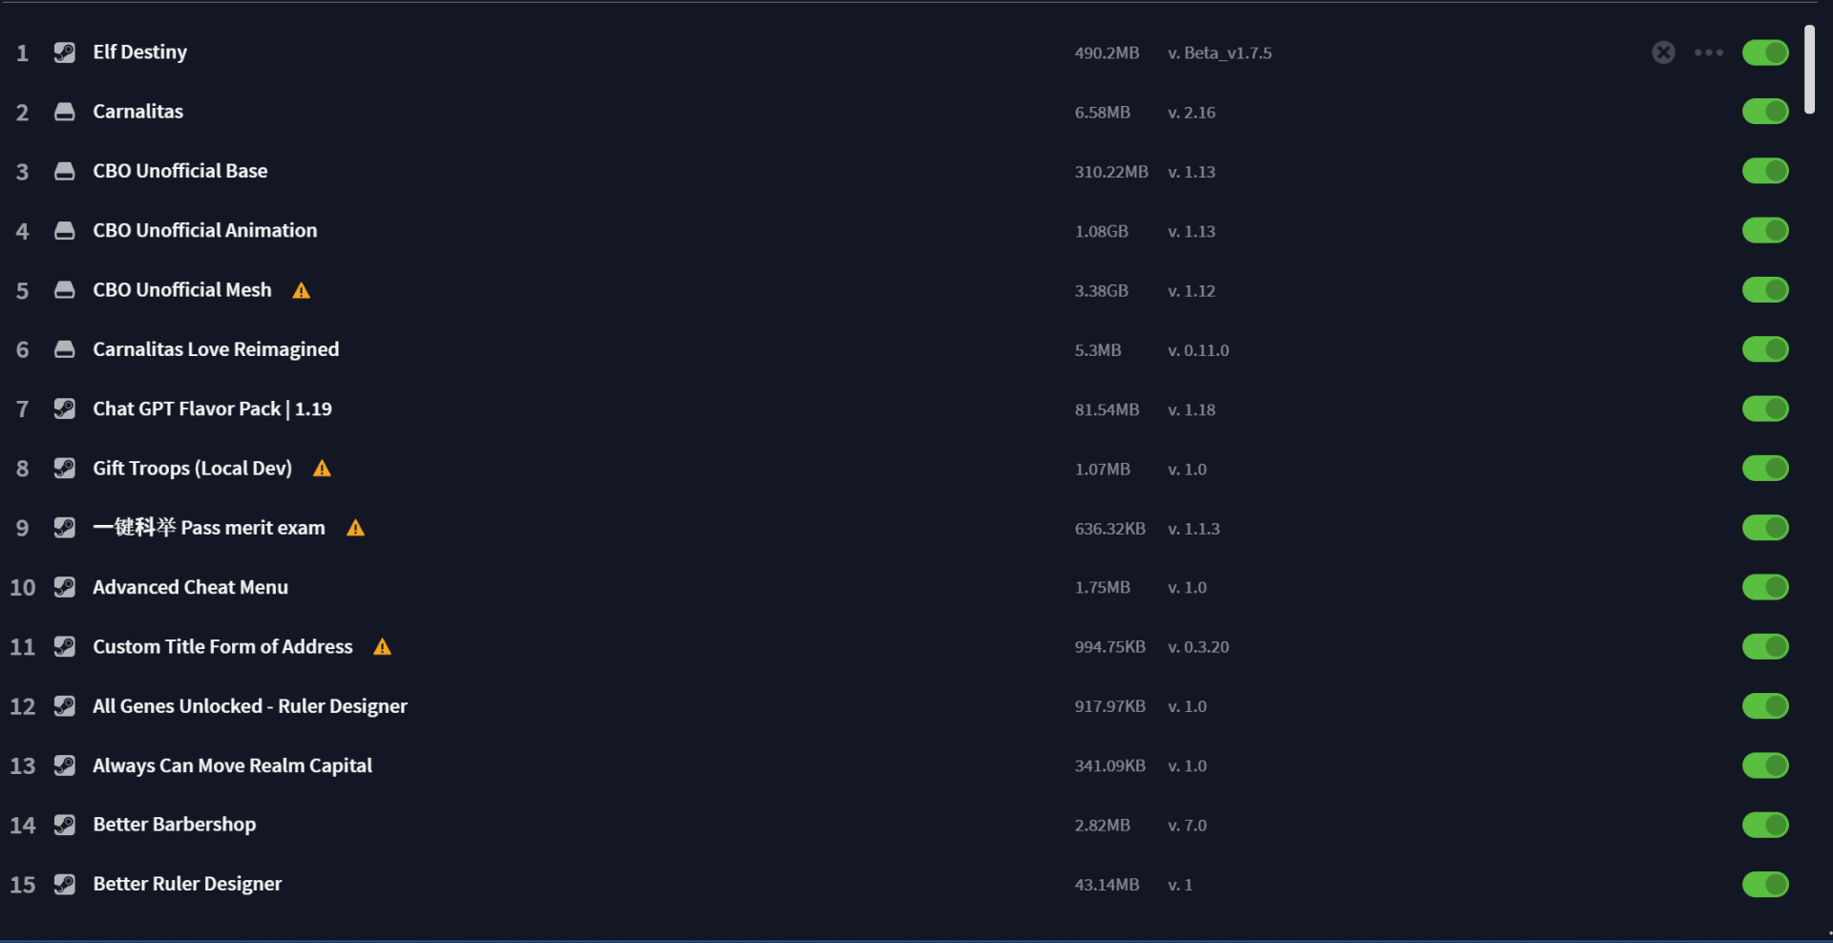Screen dimensions: 1833x943
Task: Click load order number 10
Action: click(x=22, y=588)
